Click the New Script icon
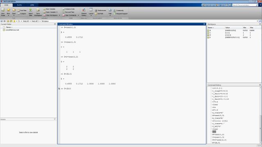262x147 pixels. pyautogui.click(x=3, y=12)
